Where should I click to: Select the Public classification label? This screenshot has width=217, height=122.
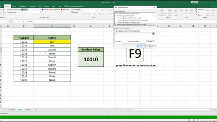[x=24, y=9]
